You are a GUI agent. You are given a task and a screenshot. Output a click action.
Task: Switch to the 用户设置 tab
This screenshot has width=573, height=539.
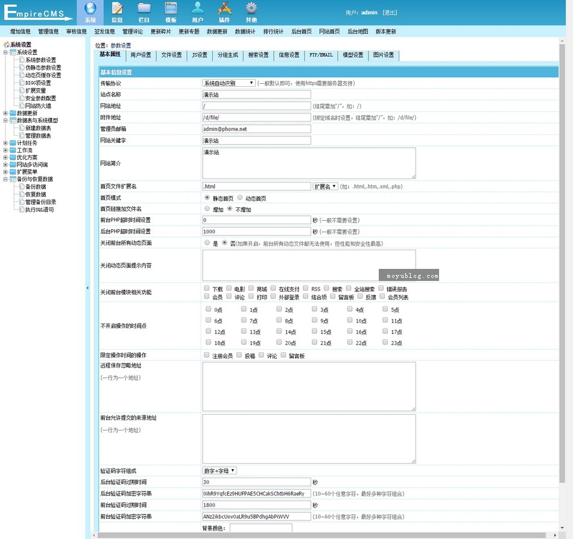coord(141,55)
